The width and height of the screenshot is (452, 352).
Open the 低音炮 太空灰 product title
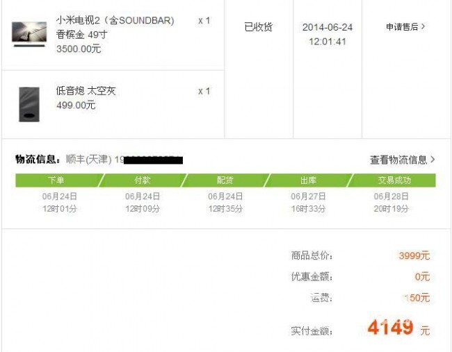(x=86, y=91)
